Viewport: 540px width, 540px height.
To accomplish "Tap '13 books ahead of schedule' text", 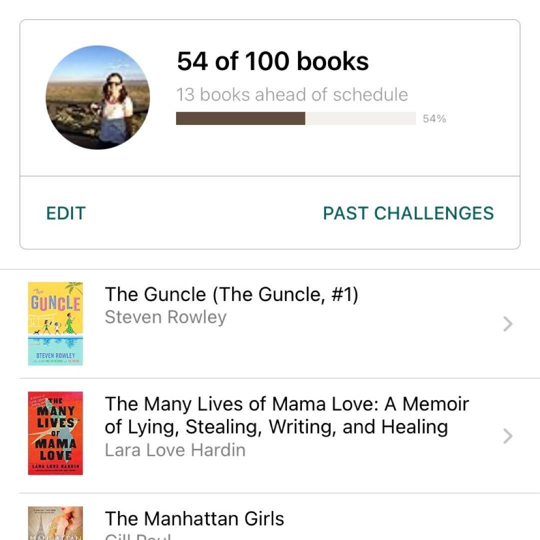I will (x=292, y=94).
